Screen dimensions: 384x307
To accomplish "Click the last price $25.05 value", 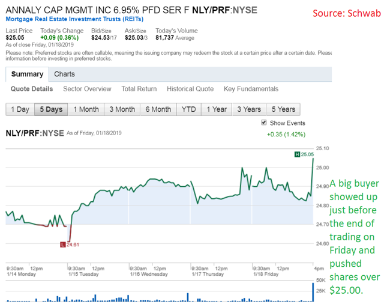I will click(x=15, y=37).
